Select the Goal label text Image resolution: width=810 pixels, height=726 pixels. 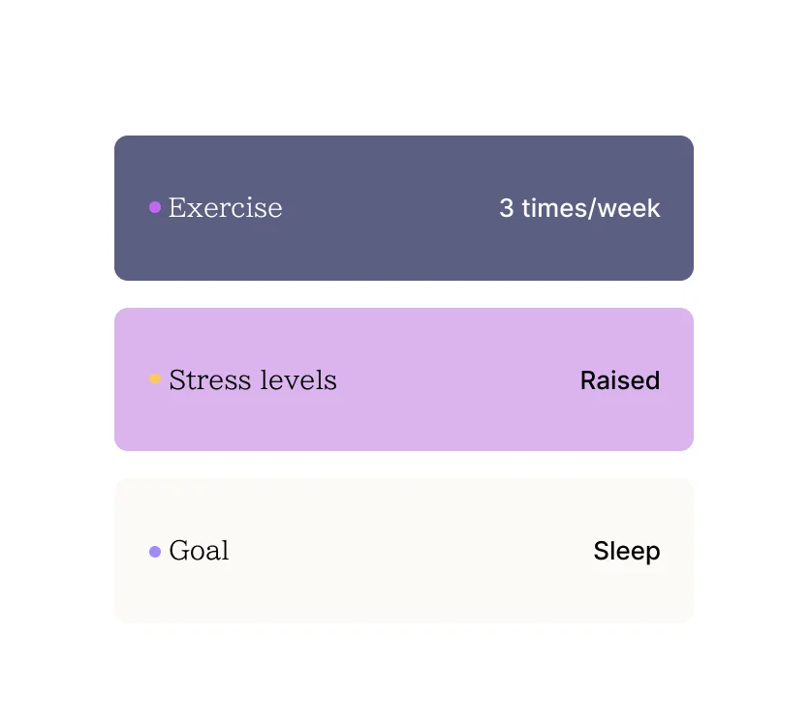click(199, 551)
